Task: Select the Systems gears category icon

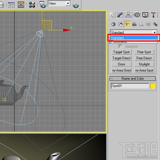Action: (155, 24)
